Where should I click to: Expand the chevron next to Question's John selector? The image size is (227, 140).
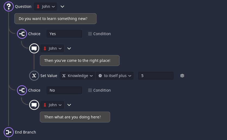point(62,6)
